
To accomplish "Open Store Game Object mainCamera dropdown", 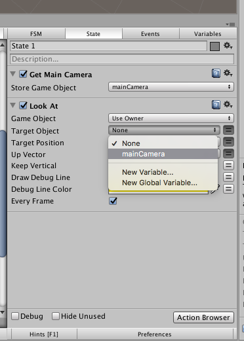I will [171, 87].
